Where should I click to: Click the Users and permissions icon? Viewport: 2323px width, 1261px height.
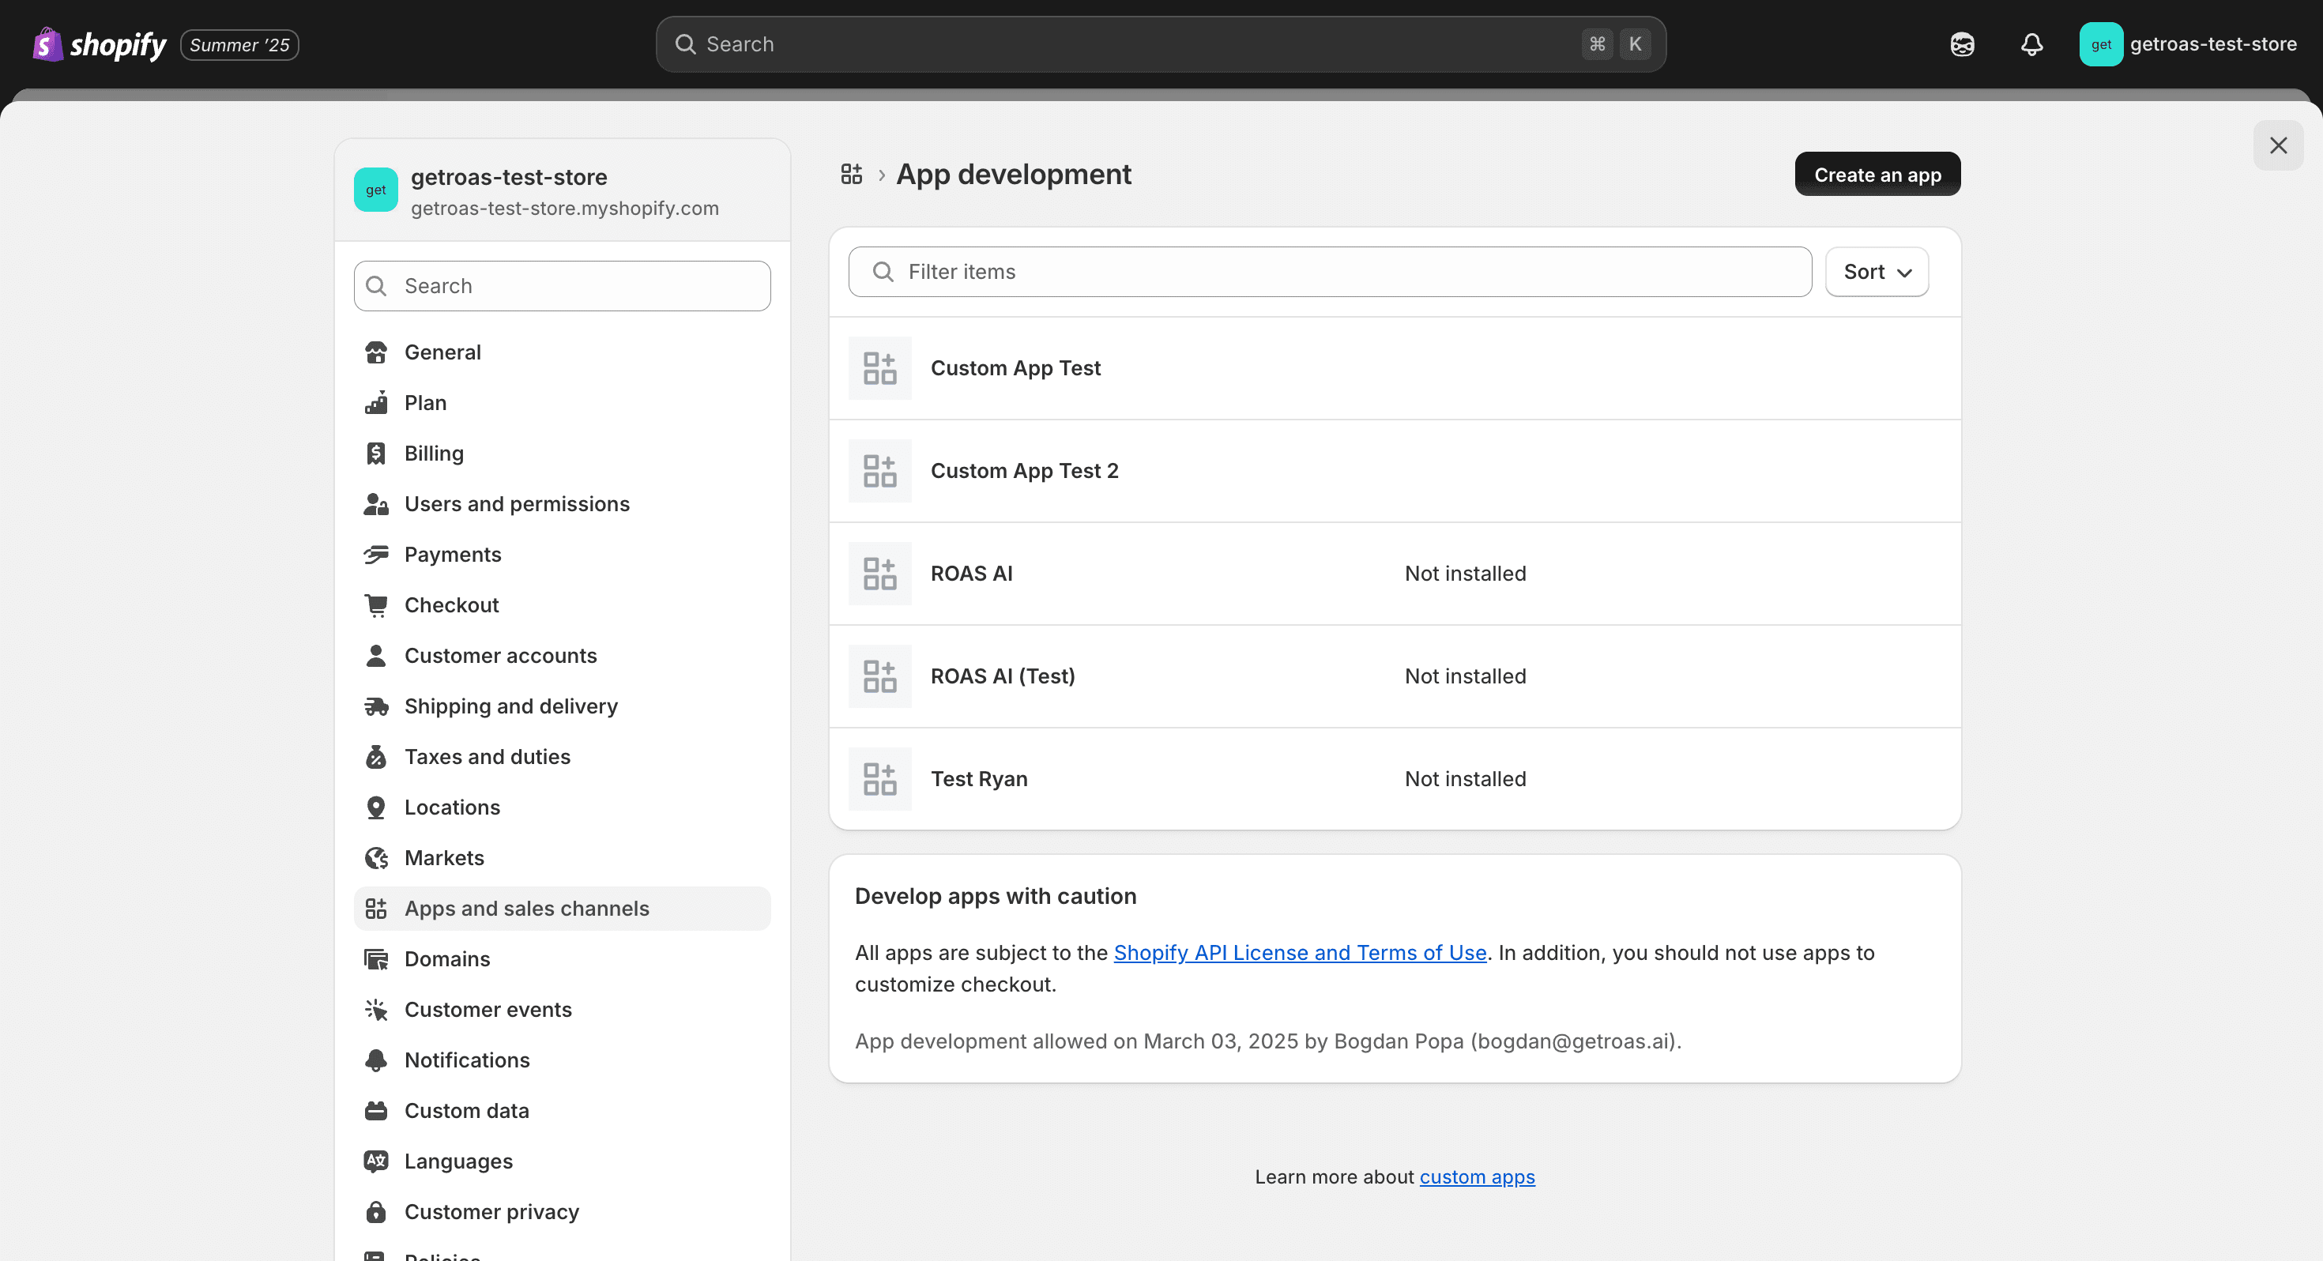click(x=376, y=504)
